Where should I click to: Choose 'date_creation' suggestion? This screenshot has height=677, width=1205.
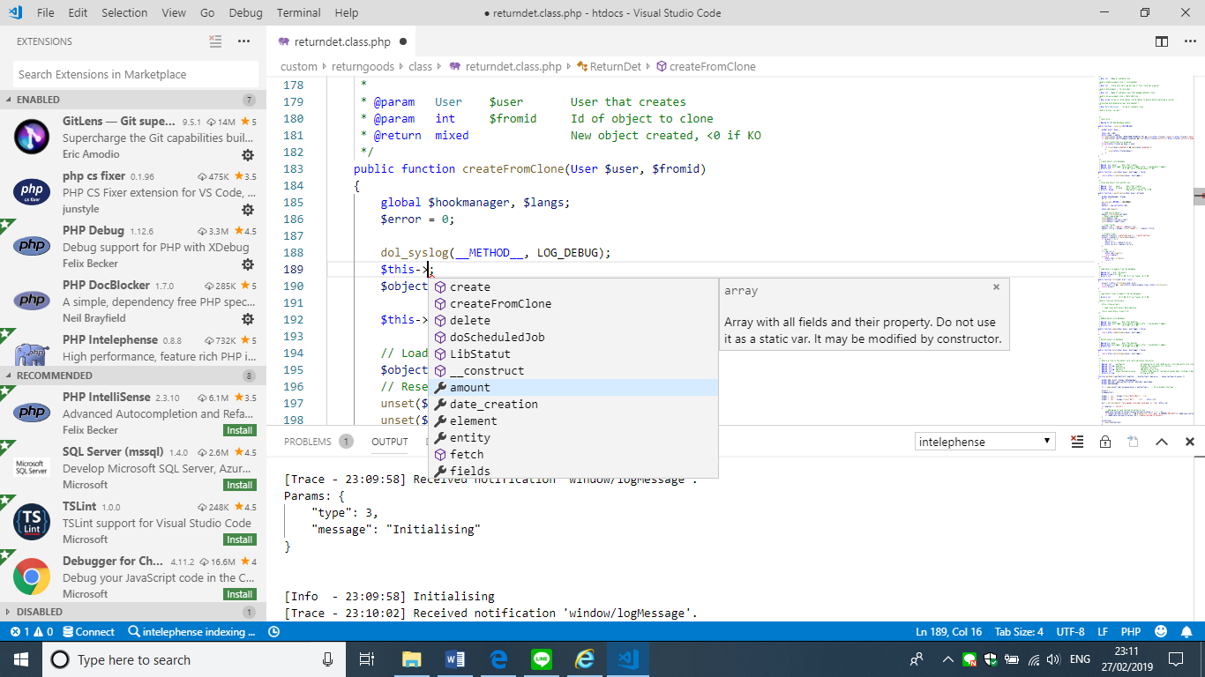click(573, 405)
